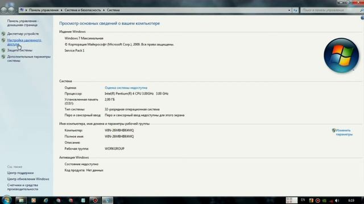This screenshot has width=364, height=204.
Task: Click shield icon next to Изменить параметры
Action: point(334,130)
